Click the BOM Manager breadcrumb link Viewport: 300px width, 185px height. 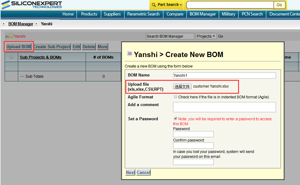pos(21,24)
